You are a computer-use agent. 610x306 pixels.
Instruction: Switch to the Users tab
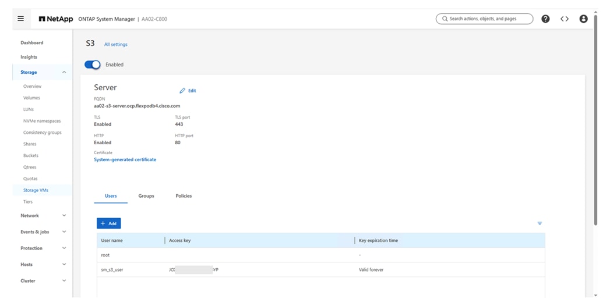[111, 196]
